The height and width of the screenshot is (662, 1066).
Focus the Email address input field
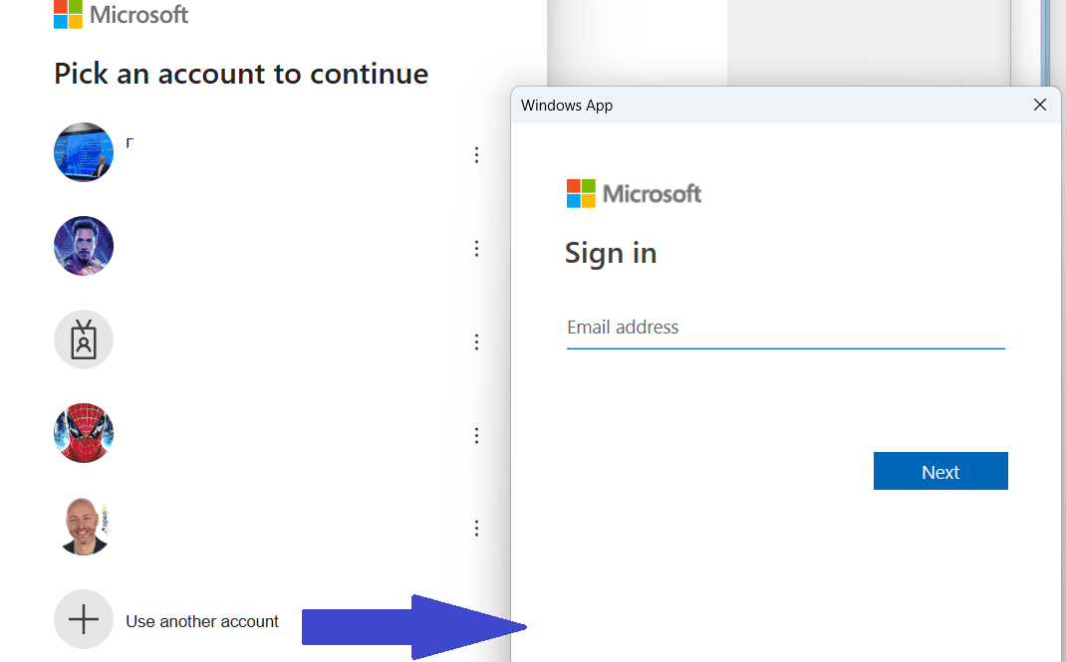point(784,328)
